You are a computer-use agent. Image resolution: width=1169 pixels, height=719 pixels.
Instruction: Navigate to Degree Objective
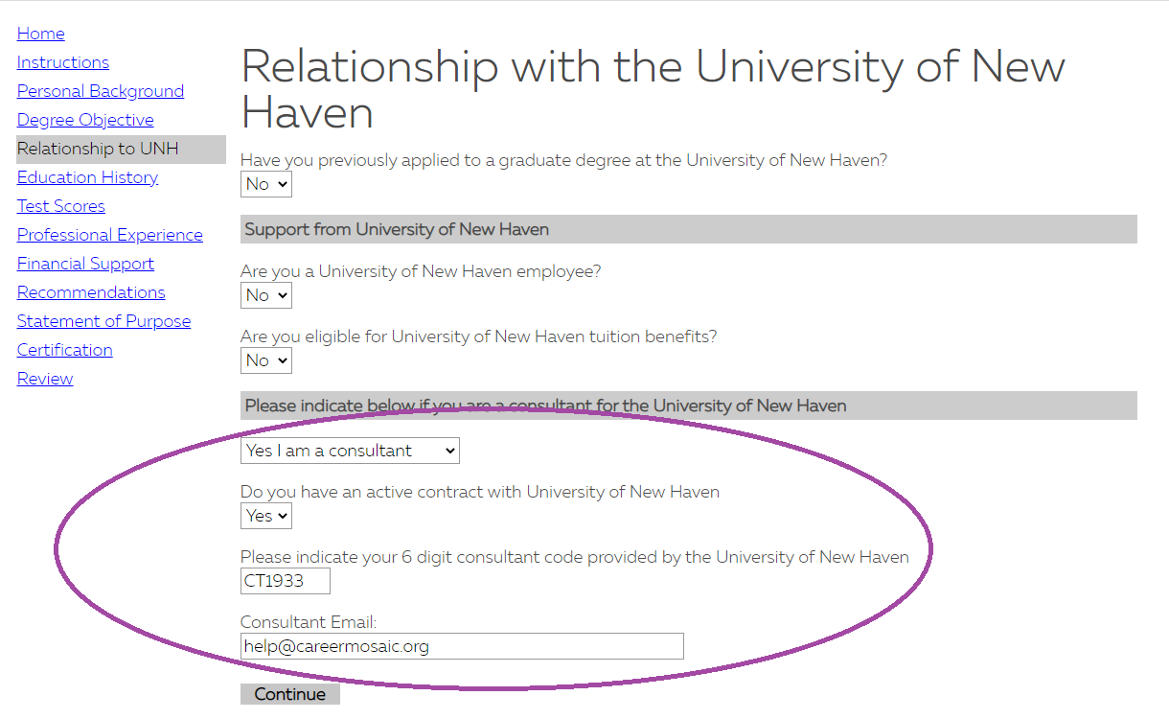tap(85, 120)
